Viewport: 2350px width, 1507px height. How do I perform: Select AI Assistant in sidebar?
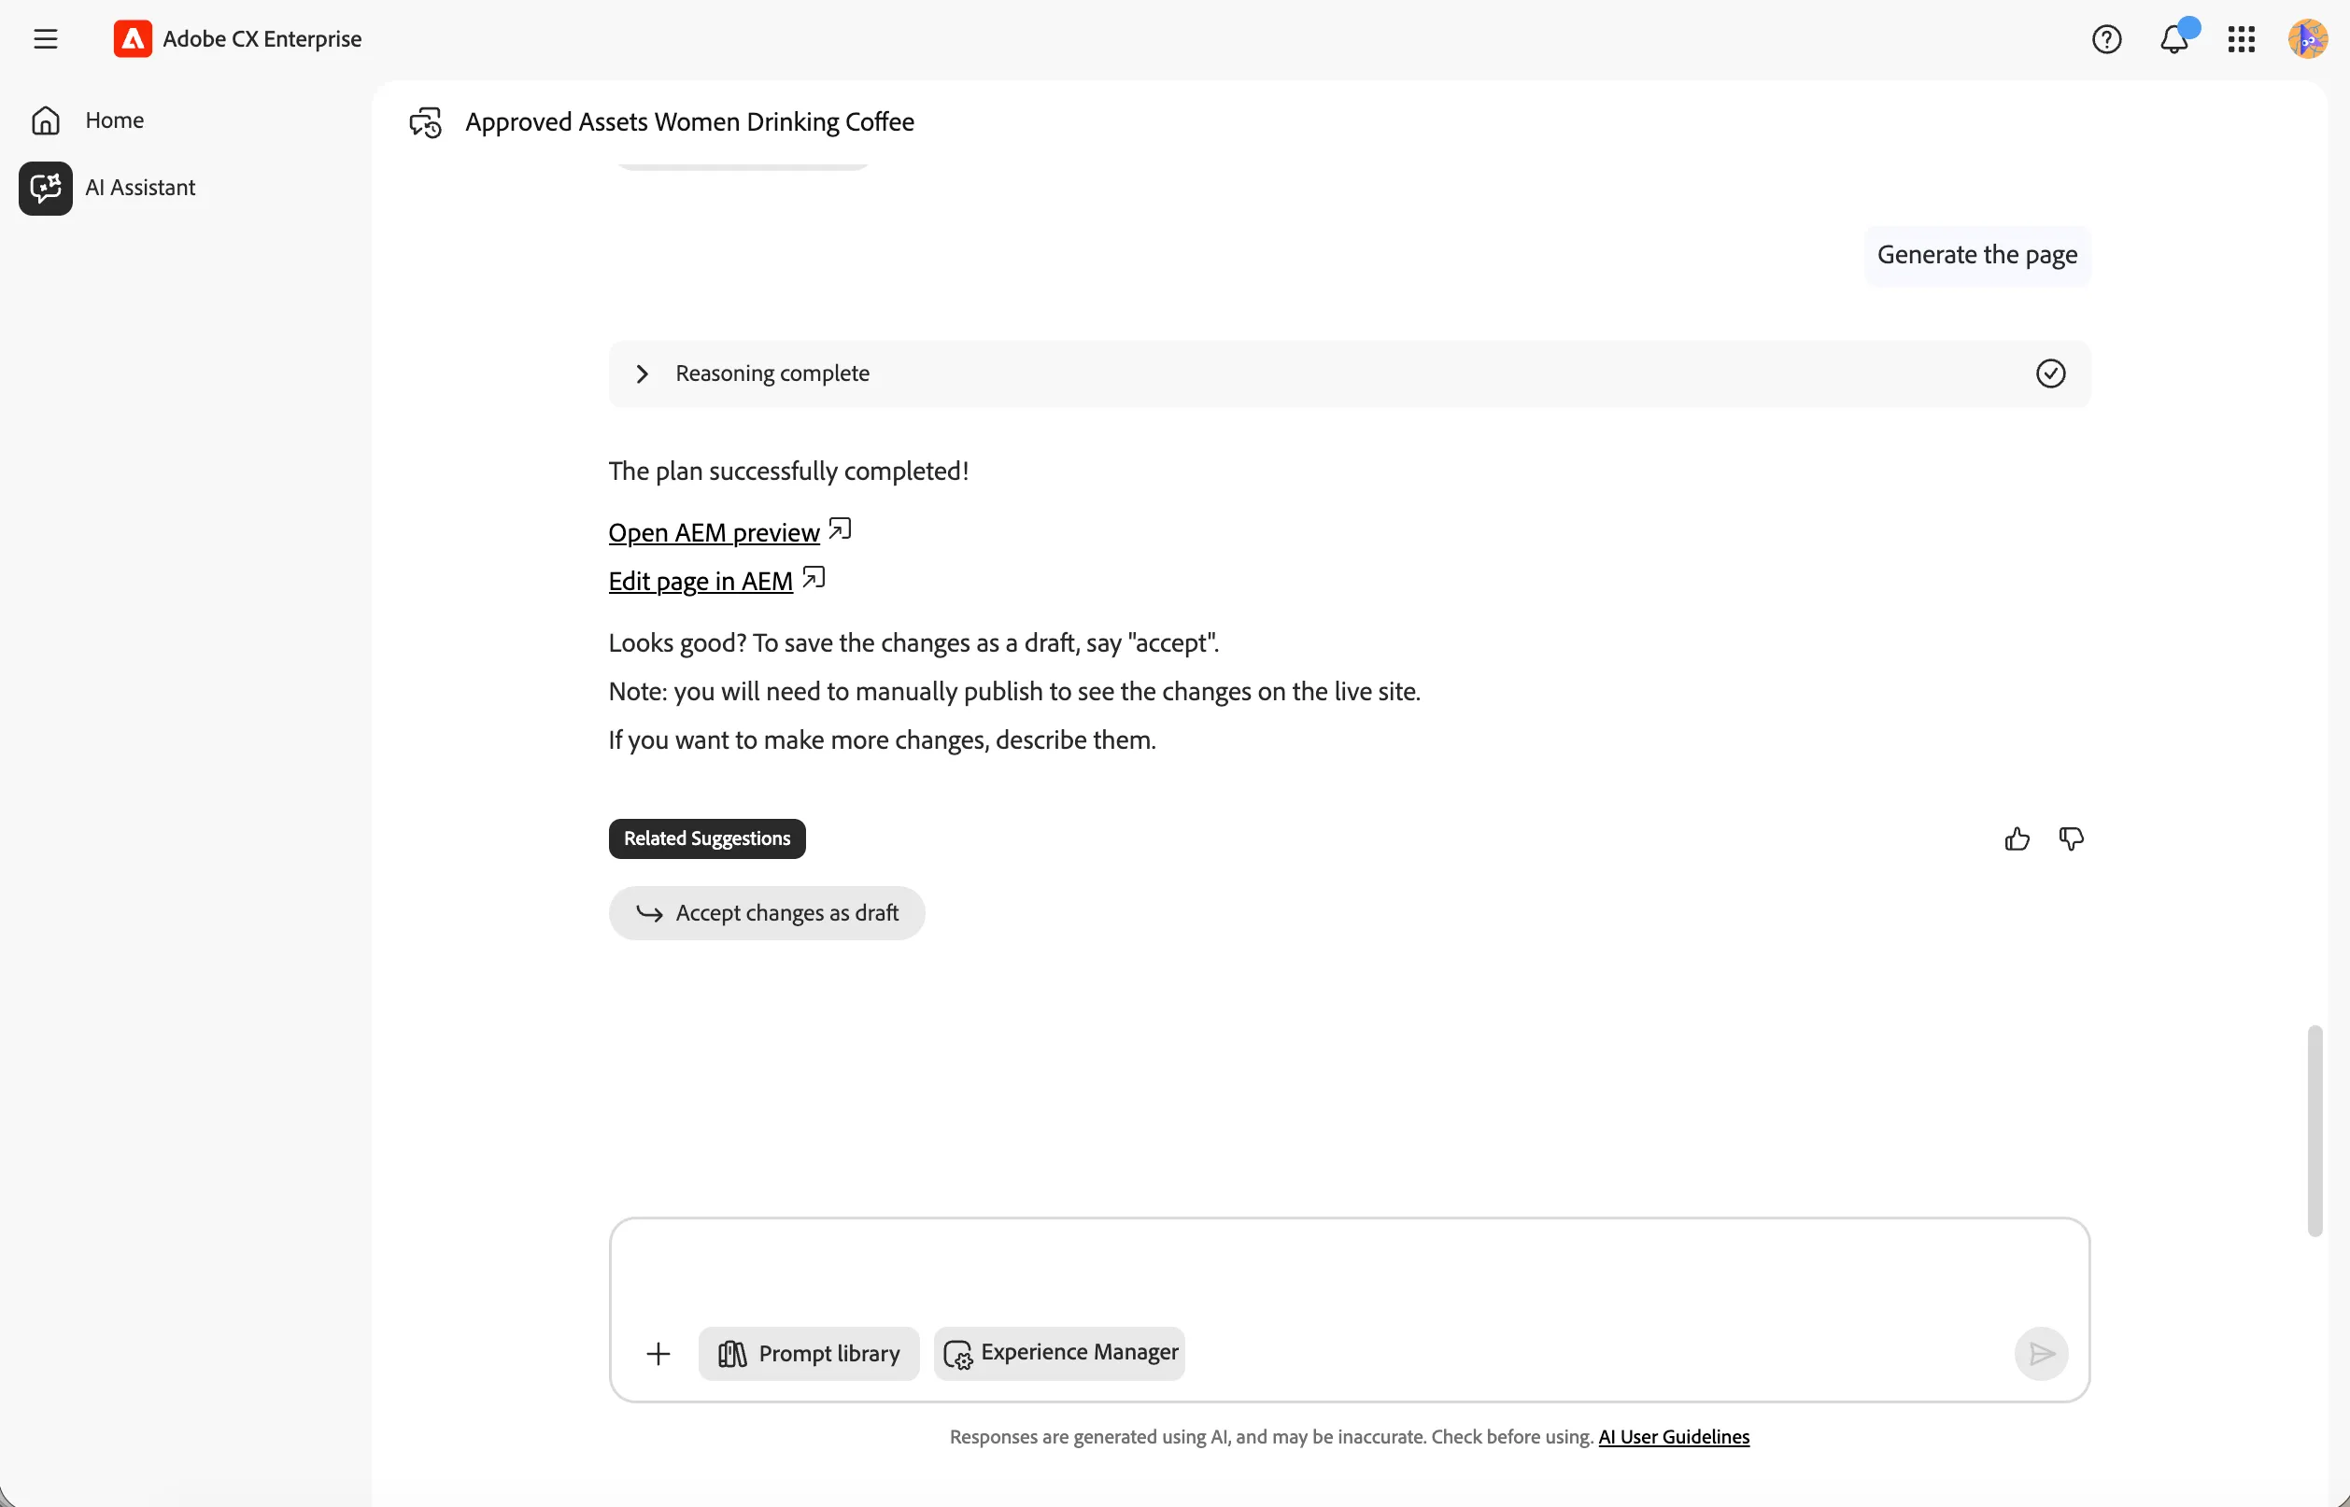pos(113,188)
